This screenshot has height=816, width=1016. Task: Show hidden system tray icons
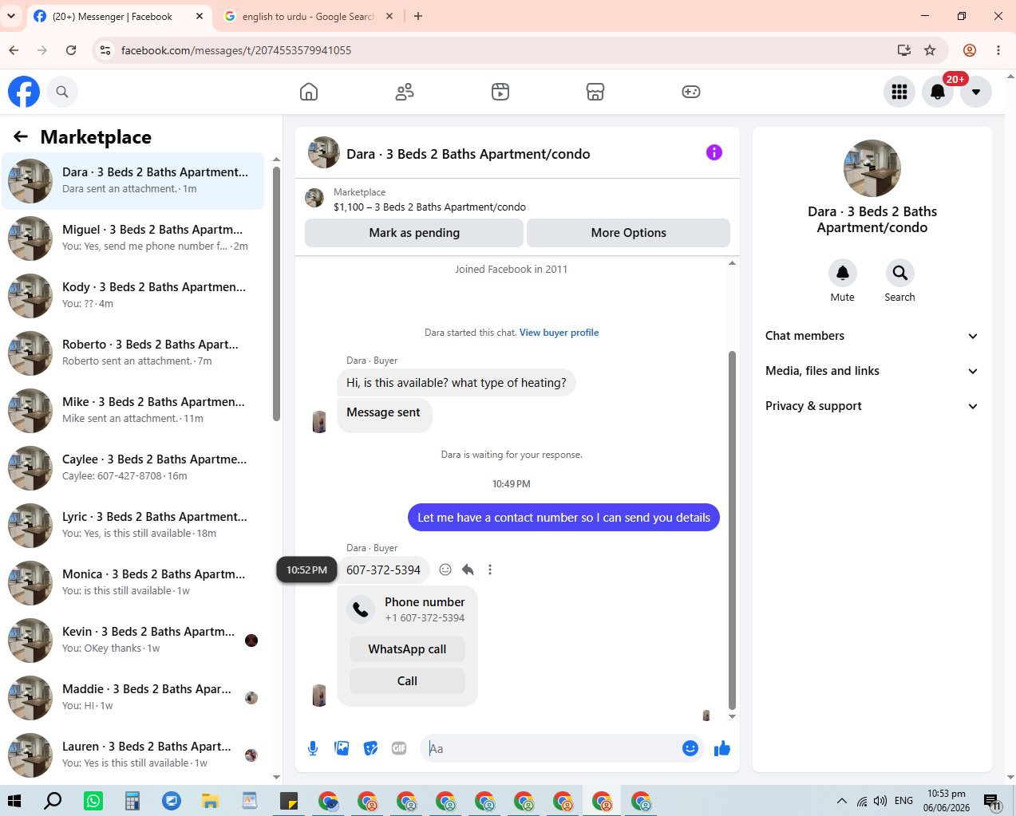click(x=841, y=801)
